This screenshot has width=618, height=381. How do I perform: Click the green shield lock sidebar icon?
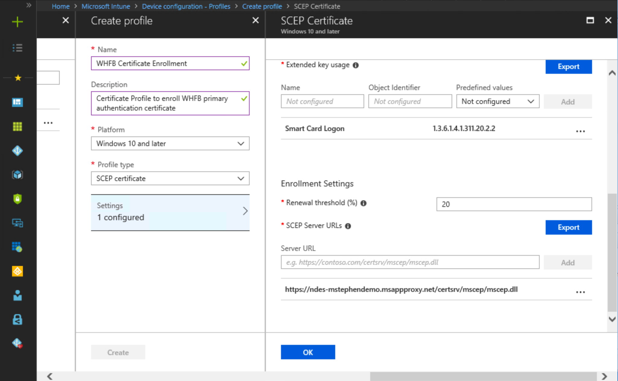17,199
